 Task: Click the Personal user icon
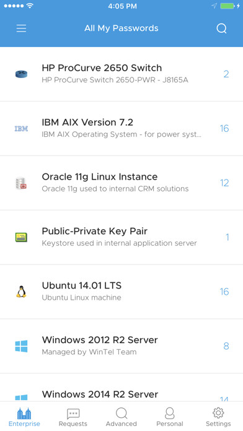[x=170, y=414]
